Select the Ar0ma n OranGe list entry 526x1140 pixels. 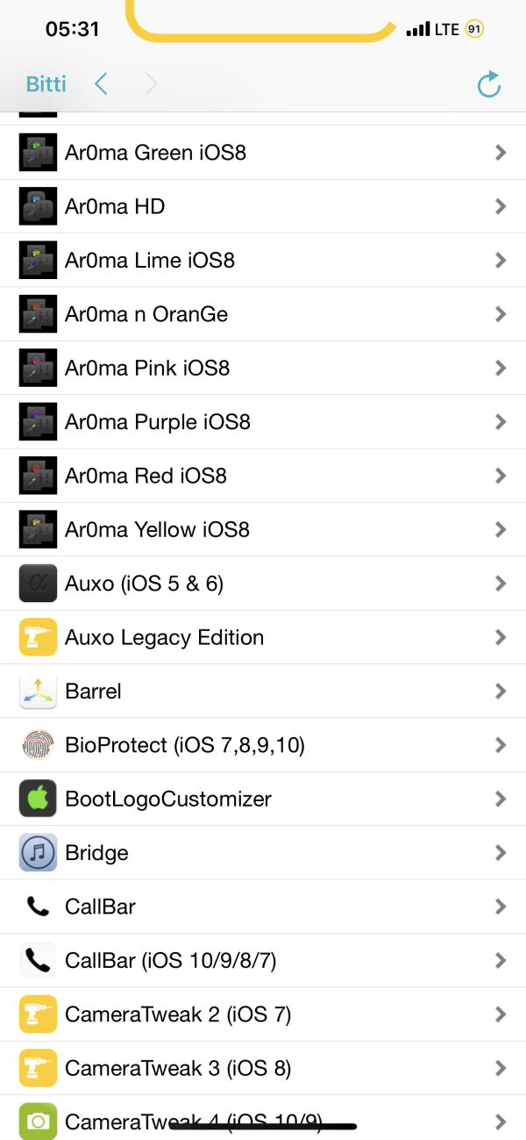coord(146,314)
